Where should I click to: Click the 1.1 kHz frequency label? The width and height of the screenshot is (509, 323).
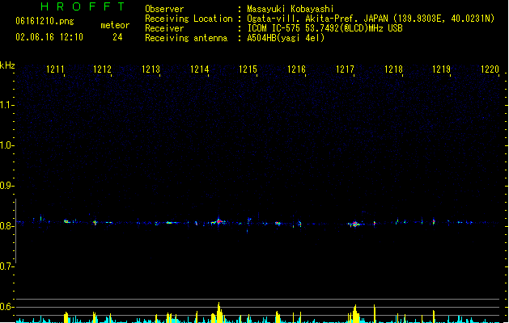7,105
